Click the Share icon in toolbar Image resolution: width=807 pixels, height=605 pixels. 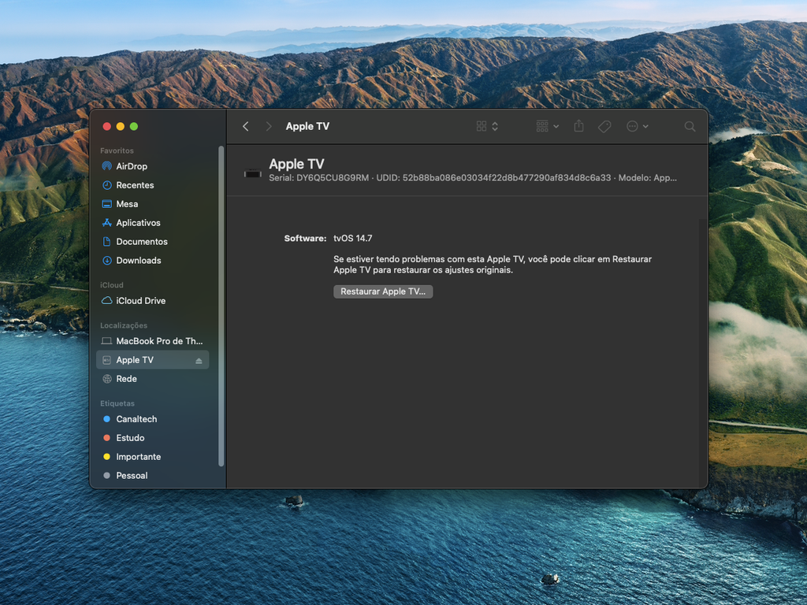click(x=578, y=126)
